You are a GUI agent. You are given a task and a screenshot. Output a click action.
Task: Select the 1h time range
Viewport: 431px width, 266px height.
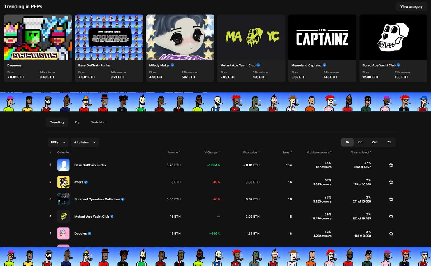(x=347, y=142)
